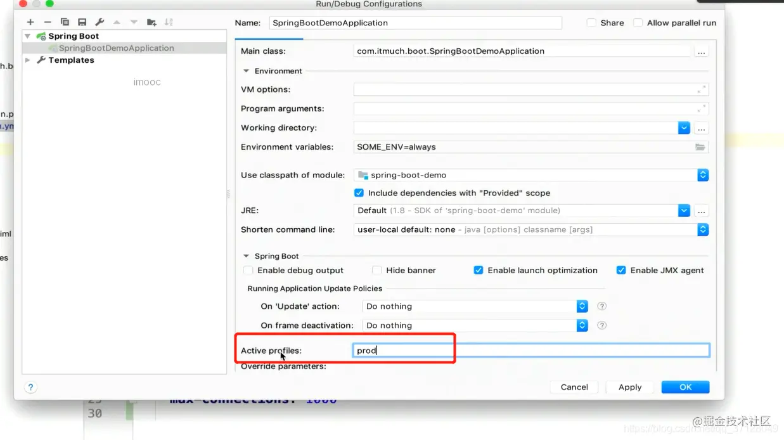Click the Running Application Update Policies label
The height and width of the screenshot is (440, 784).
coord(315,288)
